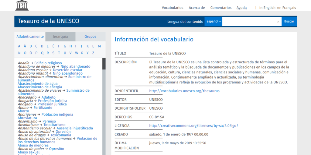The width and height of the screenshot is (311, 155).
Task: Open the Abuso sexual term
Action: [29, 152]
